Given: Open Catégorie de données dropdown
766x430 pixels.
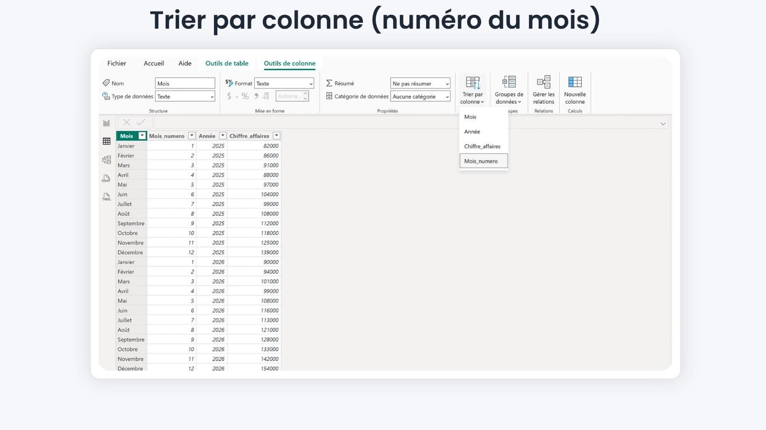Looking at the screenshot, I should click(420, 97).
